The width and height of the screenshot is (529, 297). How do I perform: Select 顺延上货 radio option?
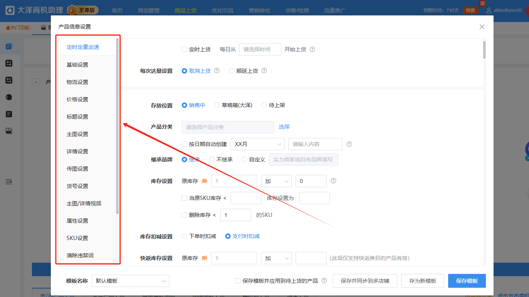point(232,71)
